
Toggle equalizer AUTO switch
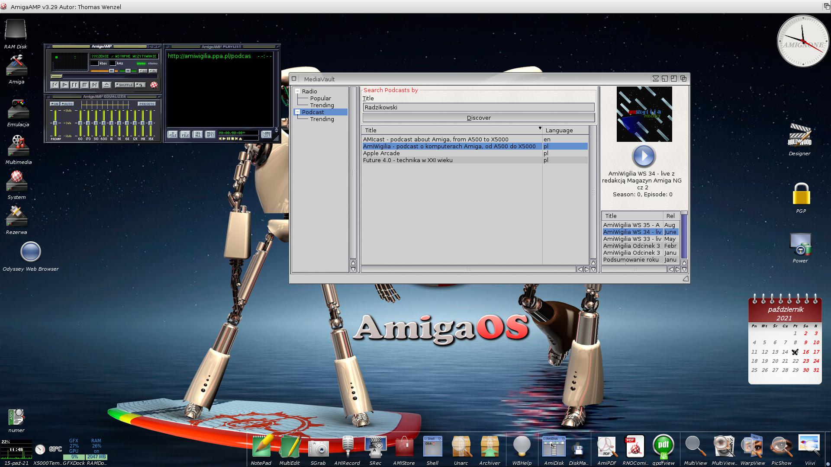tap(67, 104)
